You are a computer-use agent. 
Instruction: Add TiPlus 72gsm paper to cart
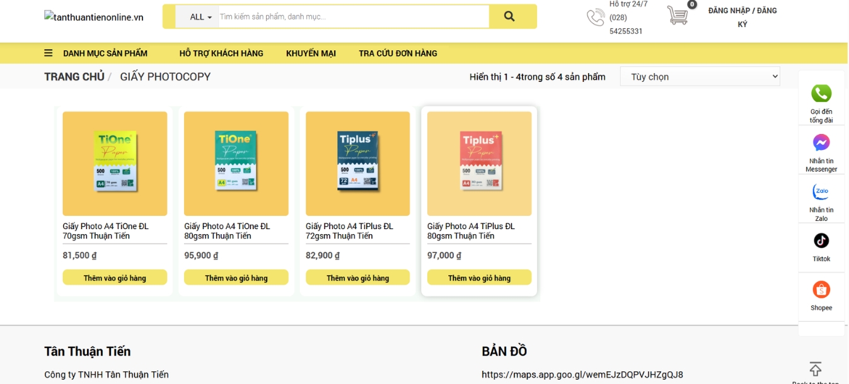click(357, 278)
